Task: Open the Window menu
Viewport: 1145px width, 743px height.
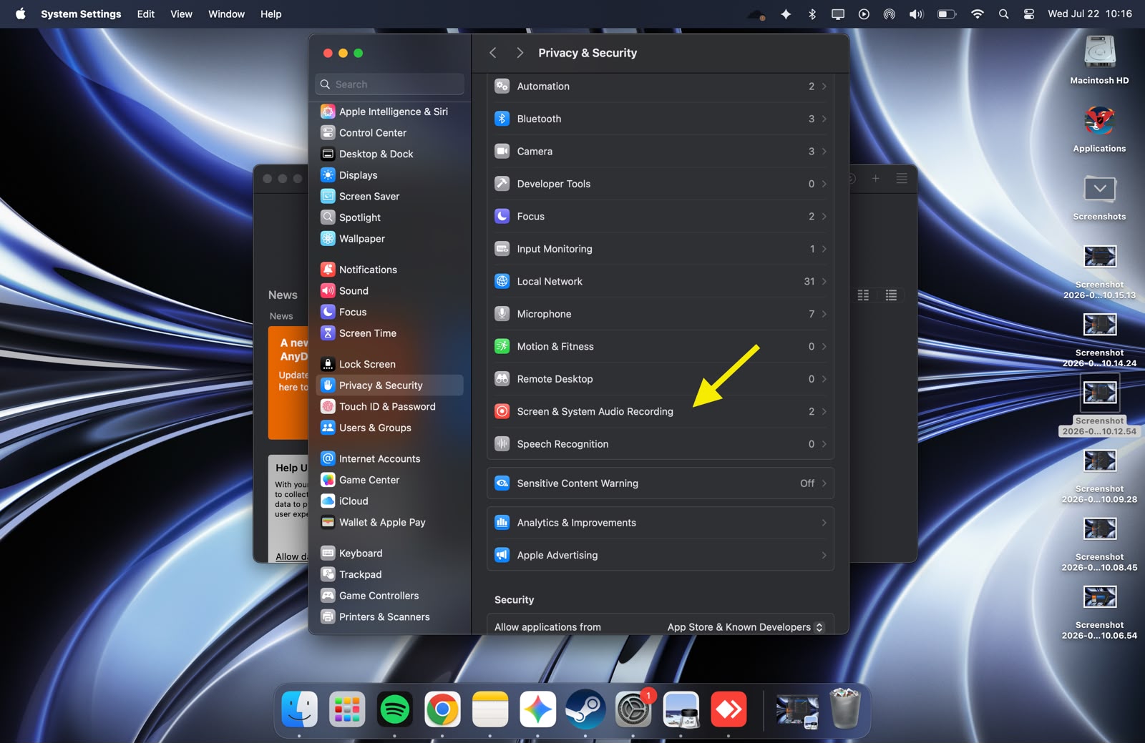Action: click(x=226, y=14)
